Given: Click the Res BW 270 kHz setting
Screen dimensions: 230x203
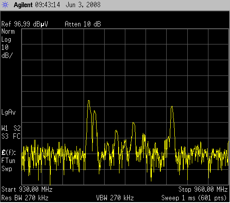Looking at the screenshot, I should [x=25, y=198].
